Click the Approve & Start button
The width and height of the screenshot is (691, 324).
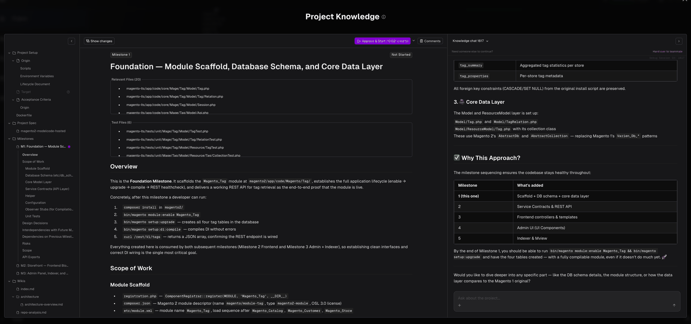383,41
